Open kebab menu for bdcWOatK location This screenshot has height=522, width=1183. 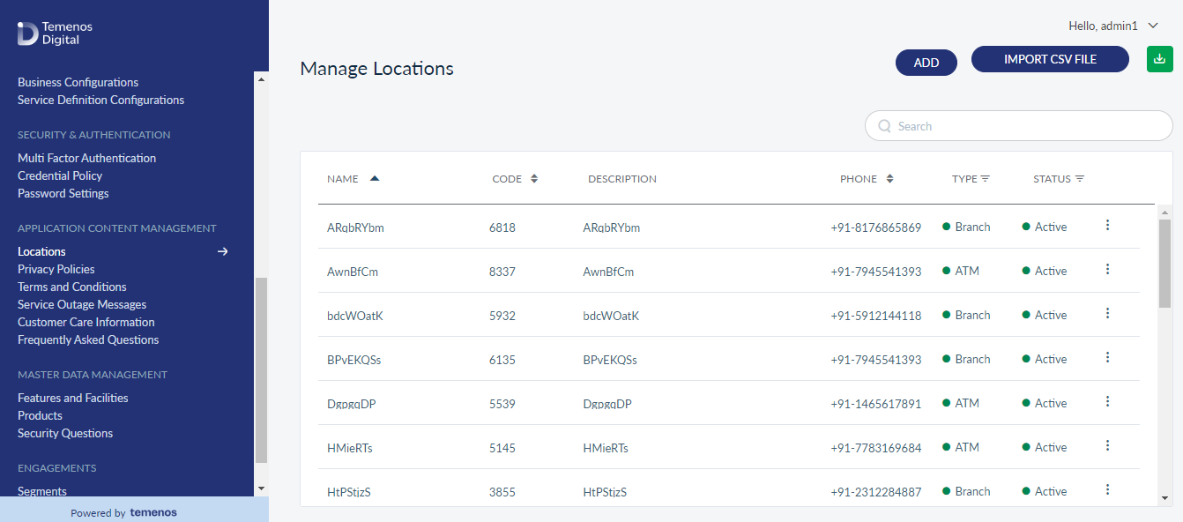click(x=1107, y=313)
